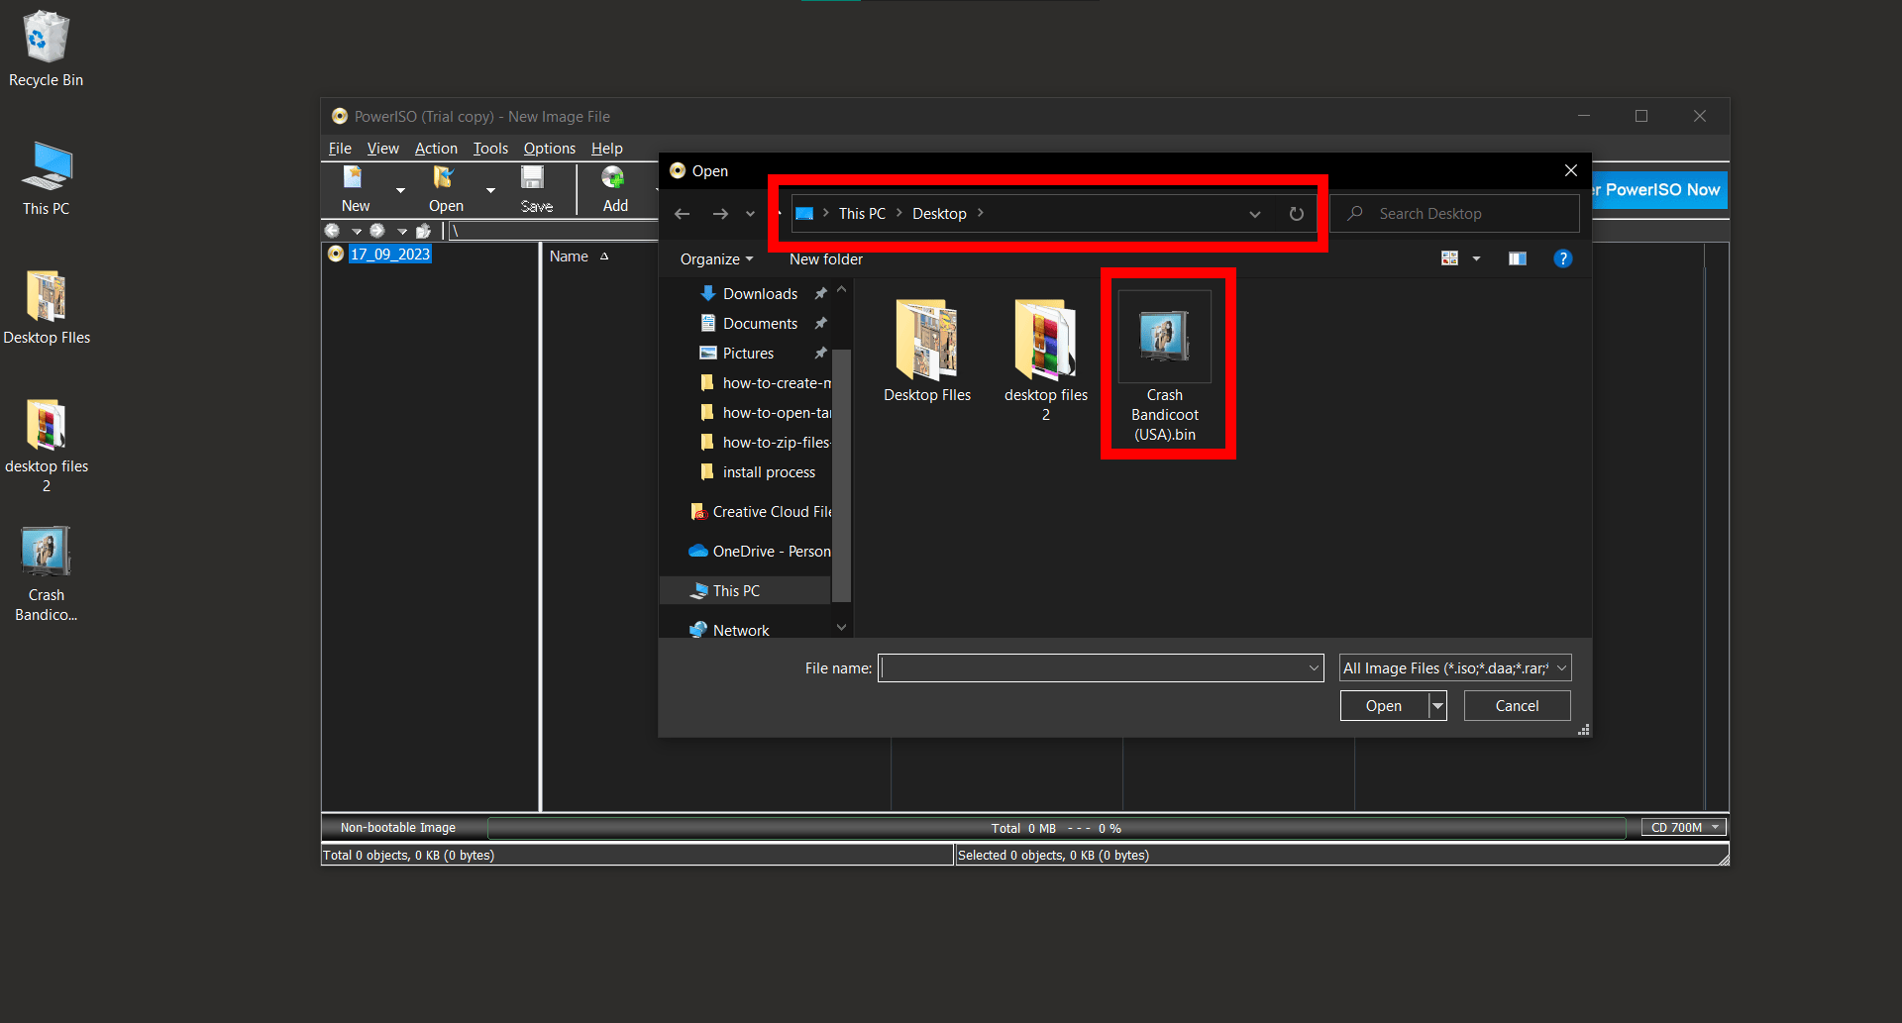Open the Options menu in PowerISO
This screenshot has width=1902, height=1023.
549,149
